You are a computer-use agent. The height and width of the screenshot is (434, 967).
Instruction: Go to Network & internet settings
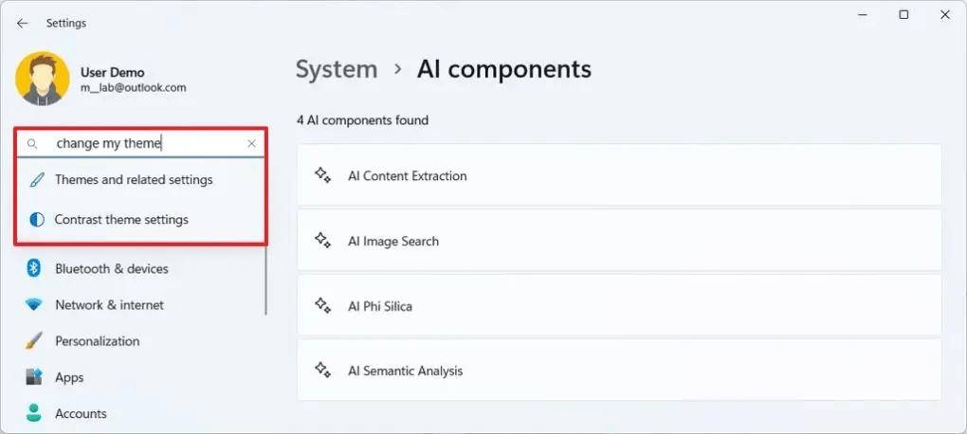click(109, 305)
